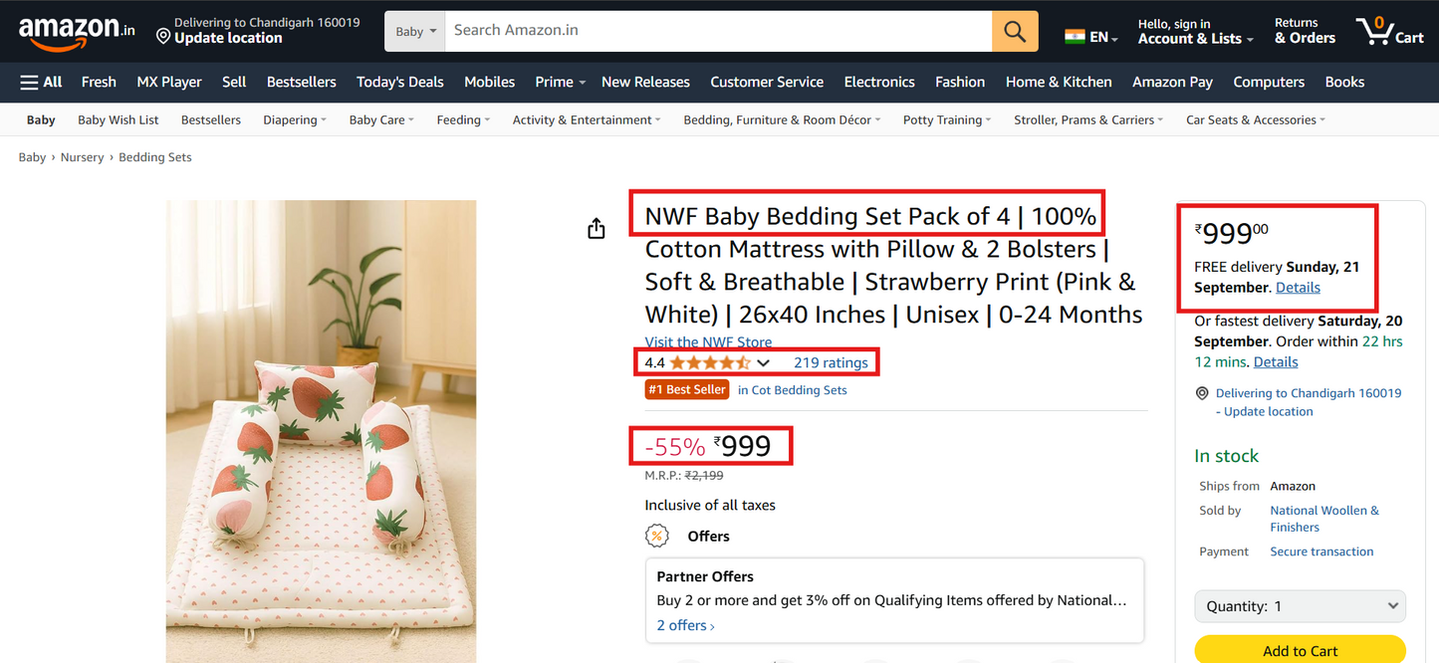Image resolution: width=1439 pixels, height=663 pixels.
Task: Click the #1 Best Seller badge
Action: 687,389
